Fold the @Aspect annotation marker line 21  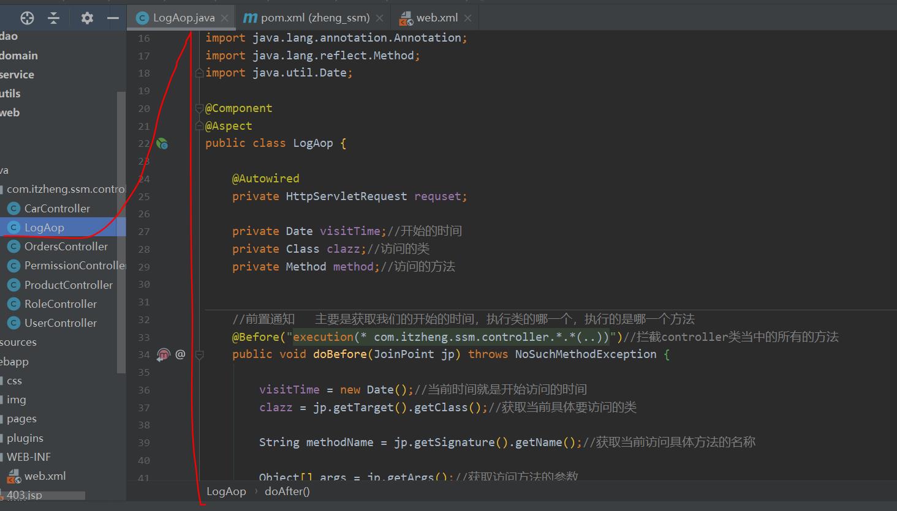(x=199, y=126)
